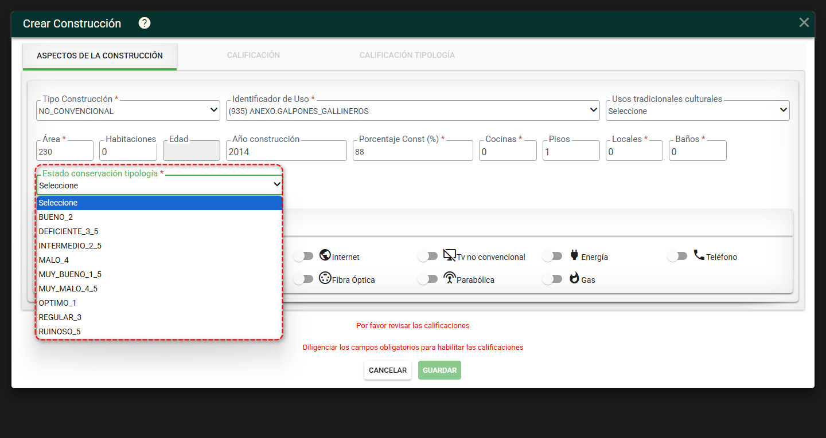
Task: Click the Fibra Óptica icon
Action: point(325,278)
